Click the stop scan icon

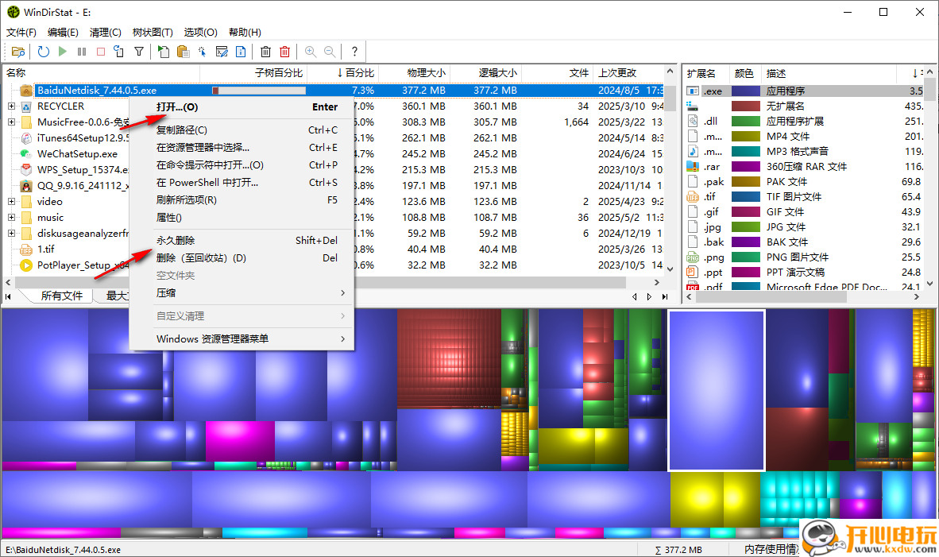pos(102,51)
